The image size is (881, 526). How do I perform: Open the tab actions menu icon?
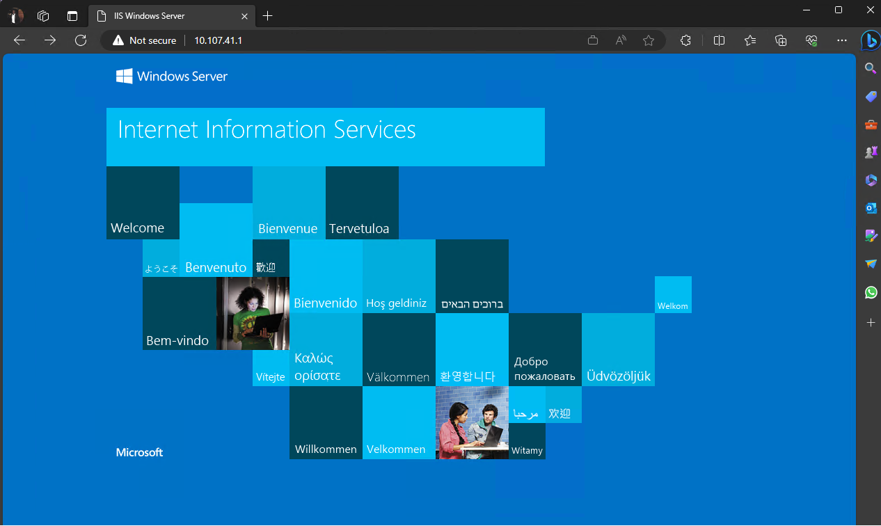(x=72, y=15)
